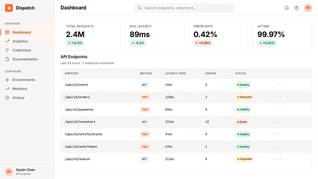The height and width of the screenshot is (179, 318).
Task: Click /api/v2/notifications endpoint name
Action: pyautogui.click(x=83, y=134)
